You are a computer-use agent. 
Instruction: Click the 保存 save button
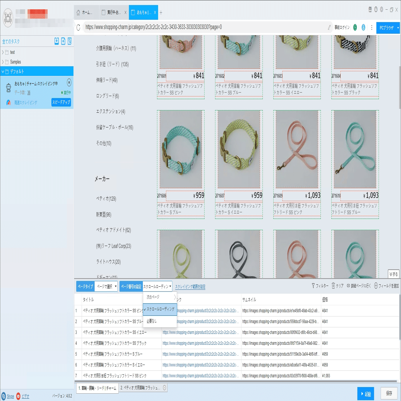point(389,393)
